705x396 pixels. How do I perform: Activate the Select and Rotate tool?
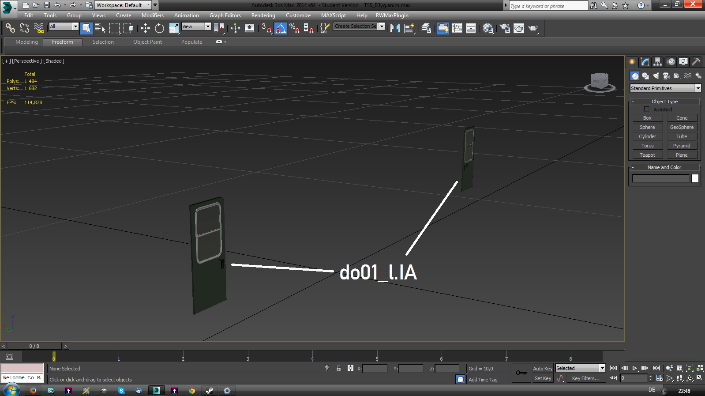click(159, 28)
